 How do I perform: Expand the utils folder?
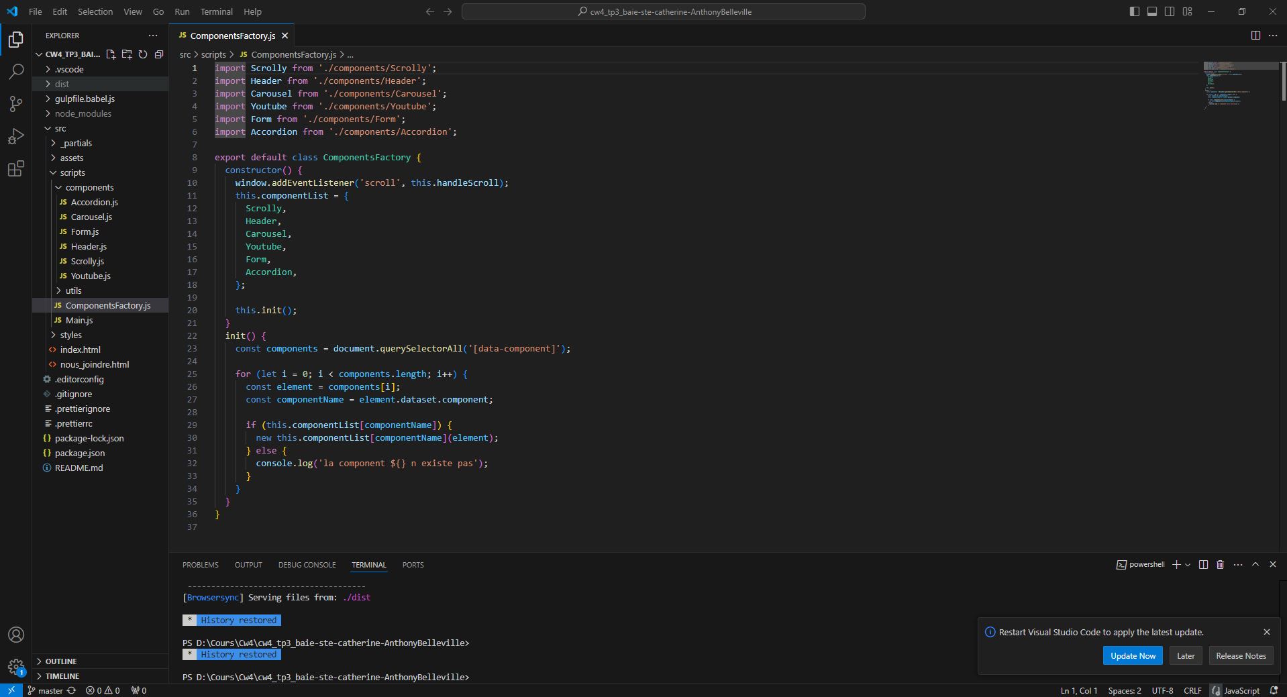(x=100, y=290)
